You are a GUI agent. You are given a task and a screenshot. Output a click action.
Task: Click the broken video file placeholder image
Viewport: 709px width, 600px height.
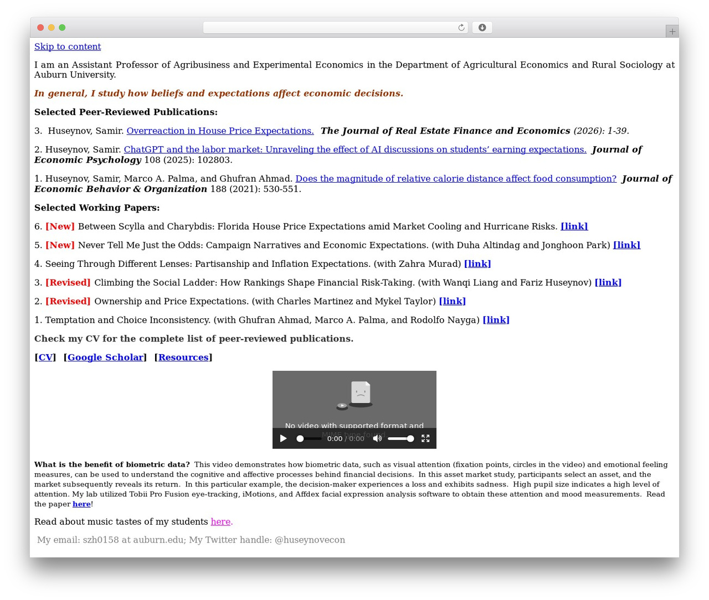354,396
